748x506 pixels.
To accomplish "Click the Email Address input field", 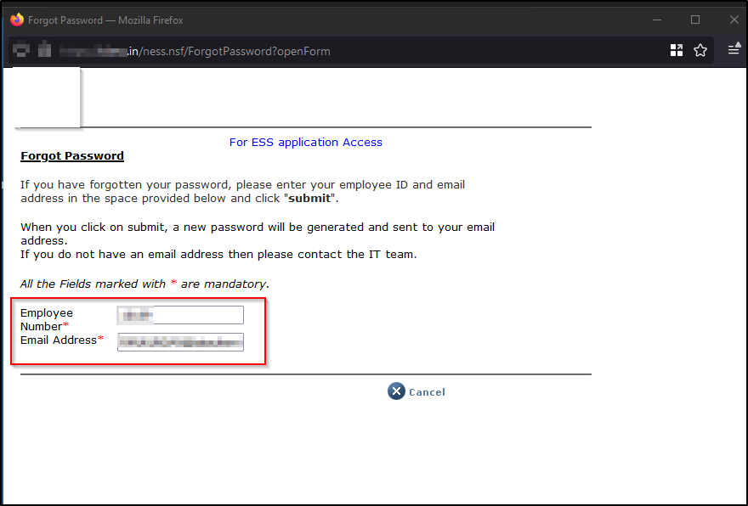I will [x=180, y=342].
